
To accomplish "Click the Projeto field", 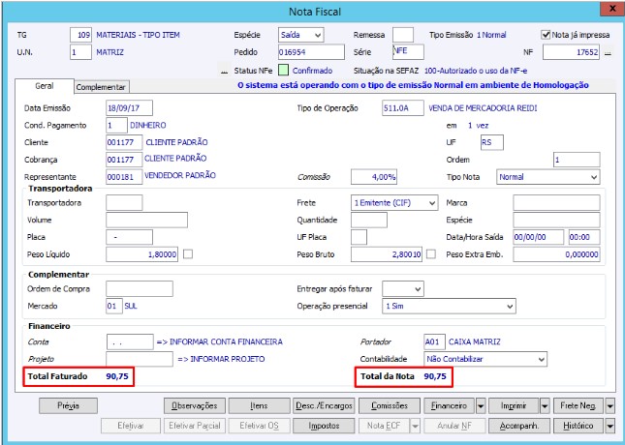I will [x=140, y=359].
